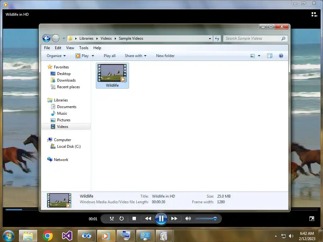This screenshot has width=323, height=242.
Task: Open the Play button's dropdown arrow
Action: coord(93,56)
